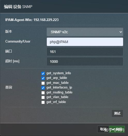Check the get_vrf_table option
128x136 pixels.
coord(43,102)
